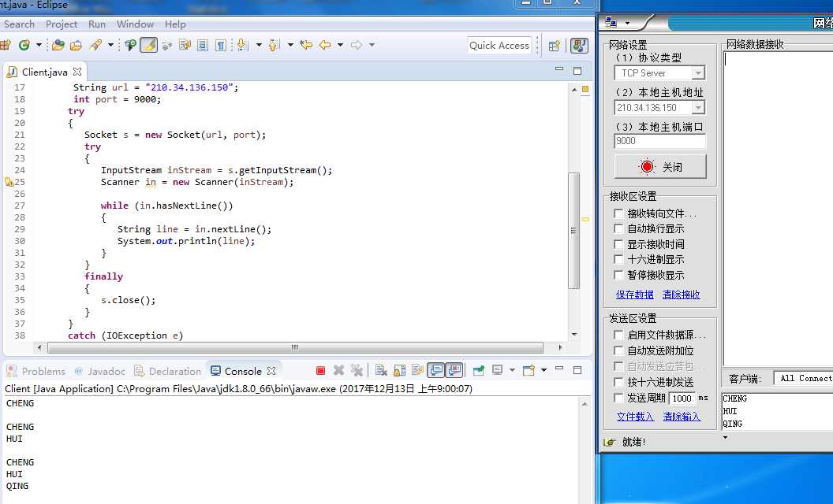The height and width of the screenshot is (504, 833).
Task: Enable 自动换行显示 checkbox
Action: click(618, 228)
